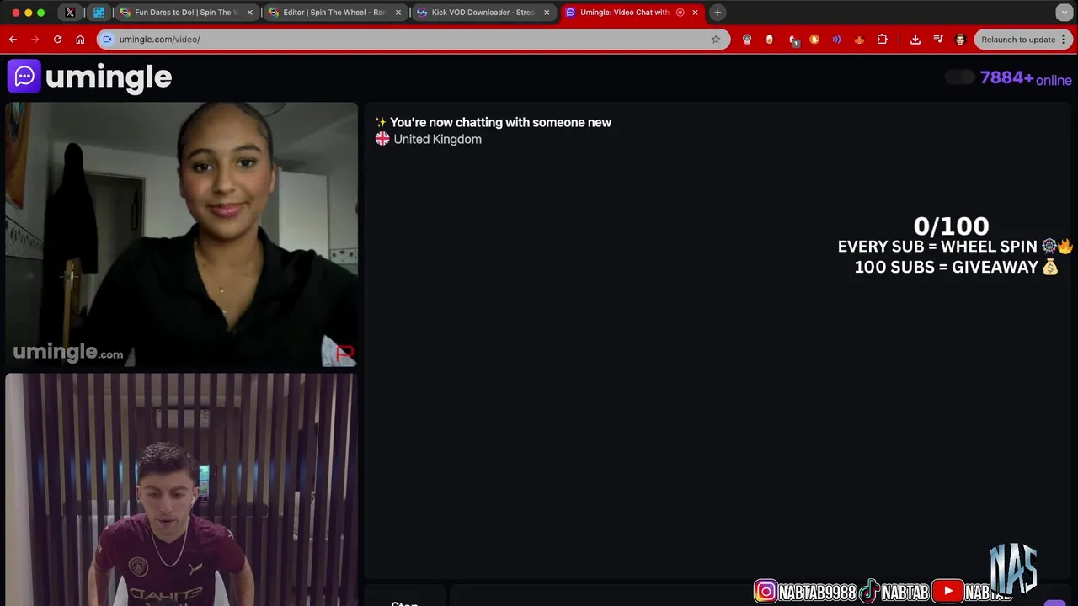Screen dimensions: 1078x606
Task: Show browser downloads
Action: click(915, 40)
